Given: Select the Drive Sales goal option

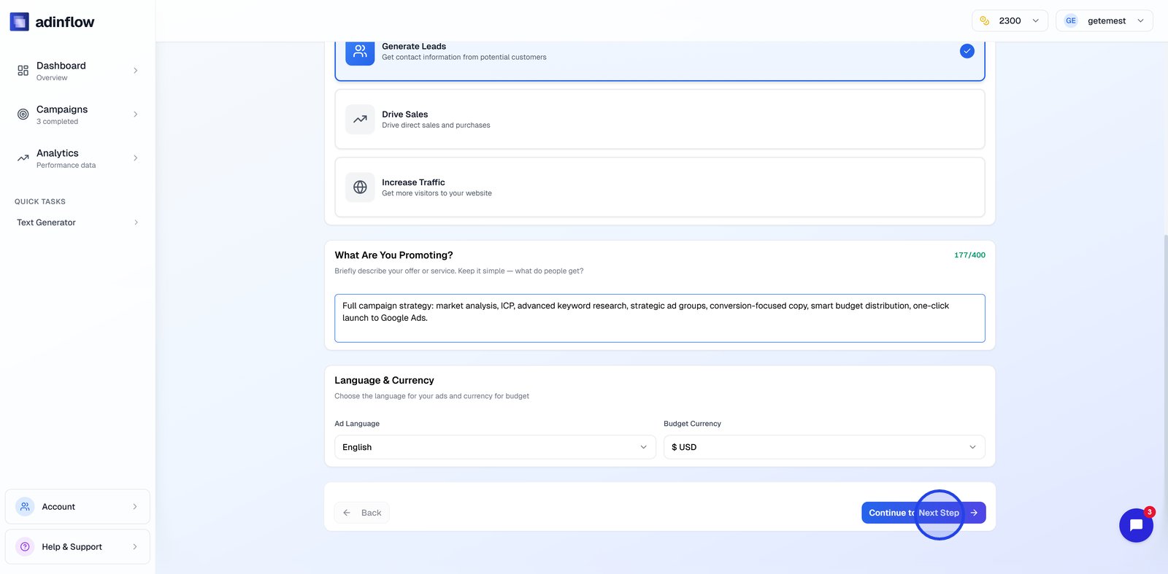Looking at the screenshot, I should click(x=659, y=120).
